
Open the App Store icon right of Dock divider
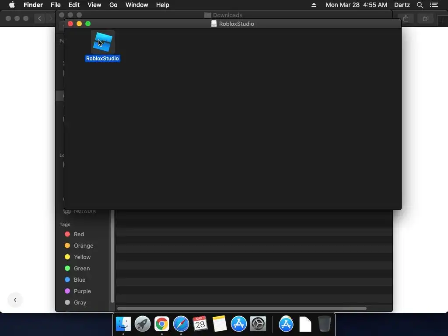(286, 324)
